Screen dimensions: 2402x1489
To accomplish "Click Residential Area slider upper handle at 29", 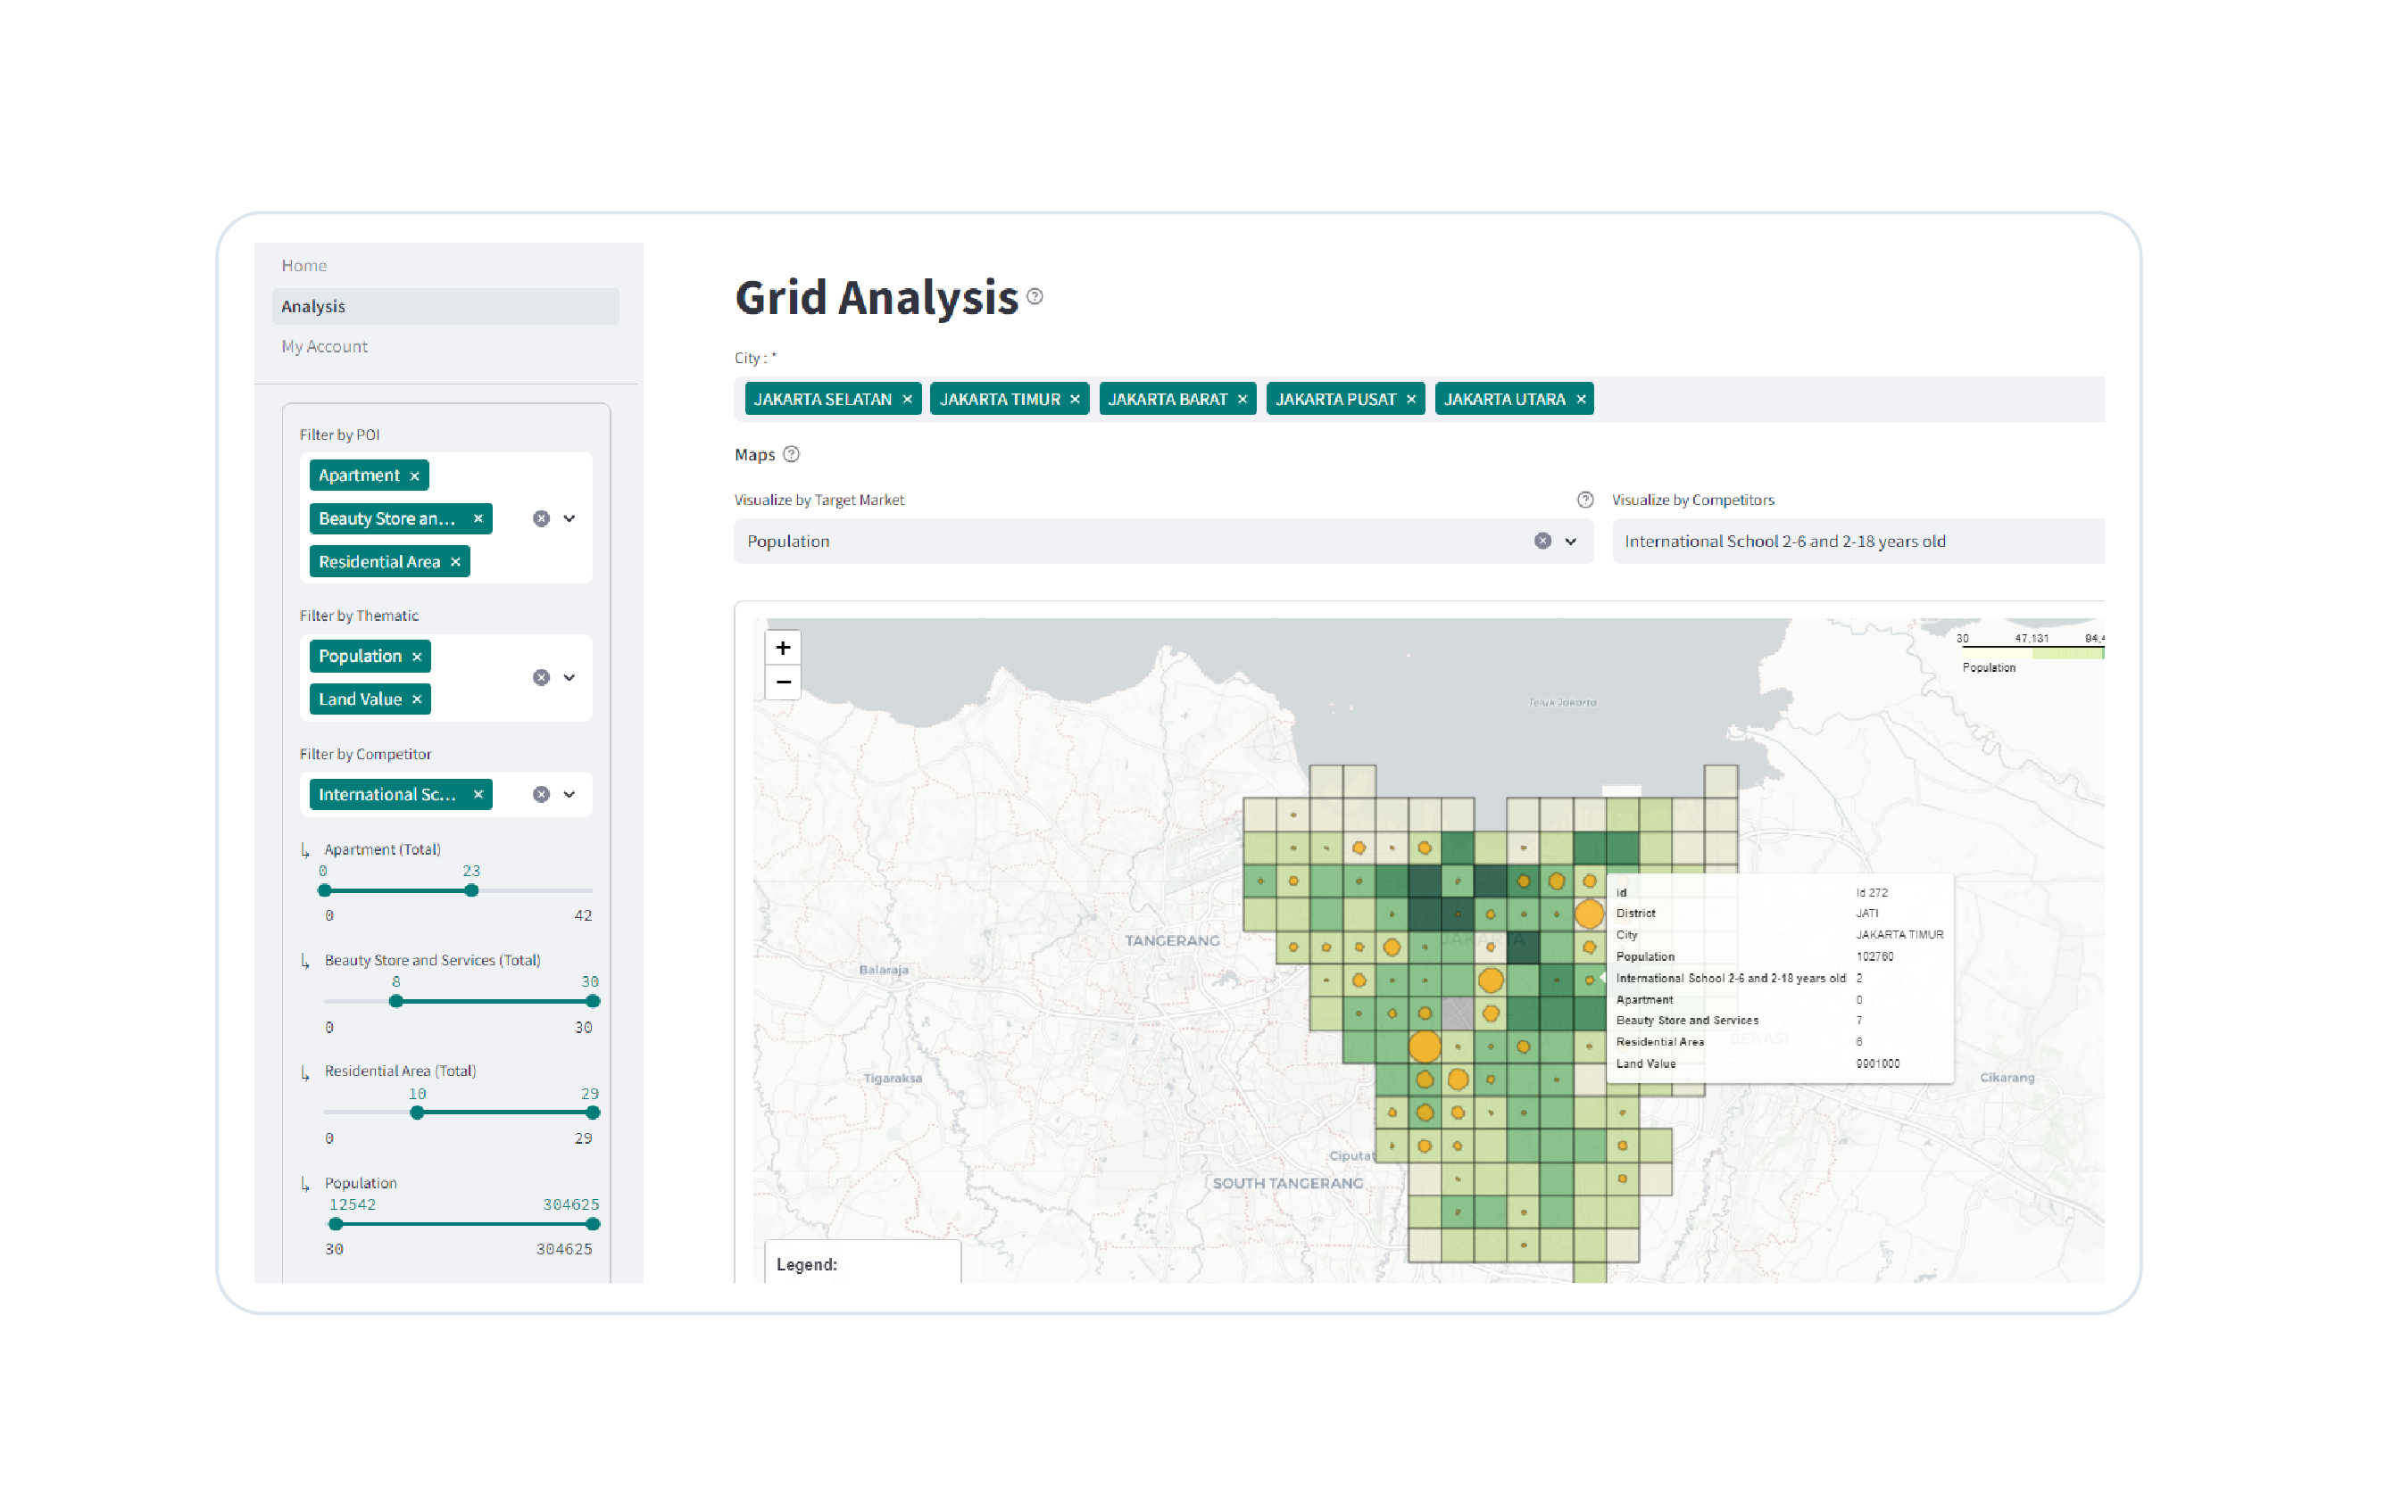I will point(592,1113).
